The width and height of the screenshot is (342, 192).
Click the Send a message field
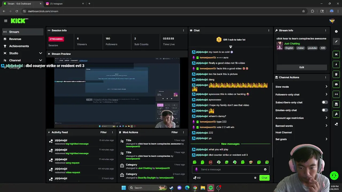coord(231,169)
